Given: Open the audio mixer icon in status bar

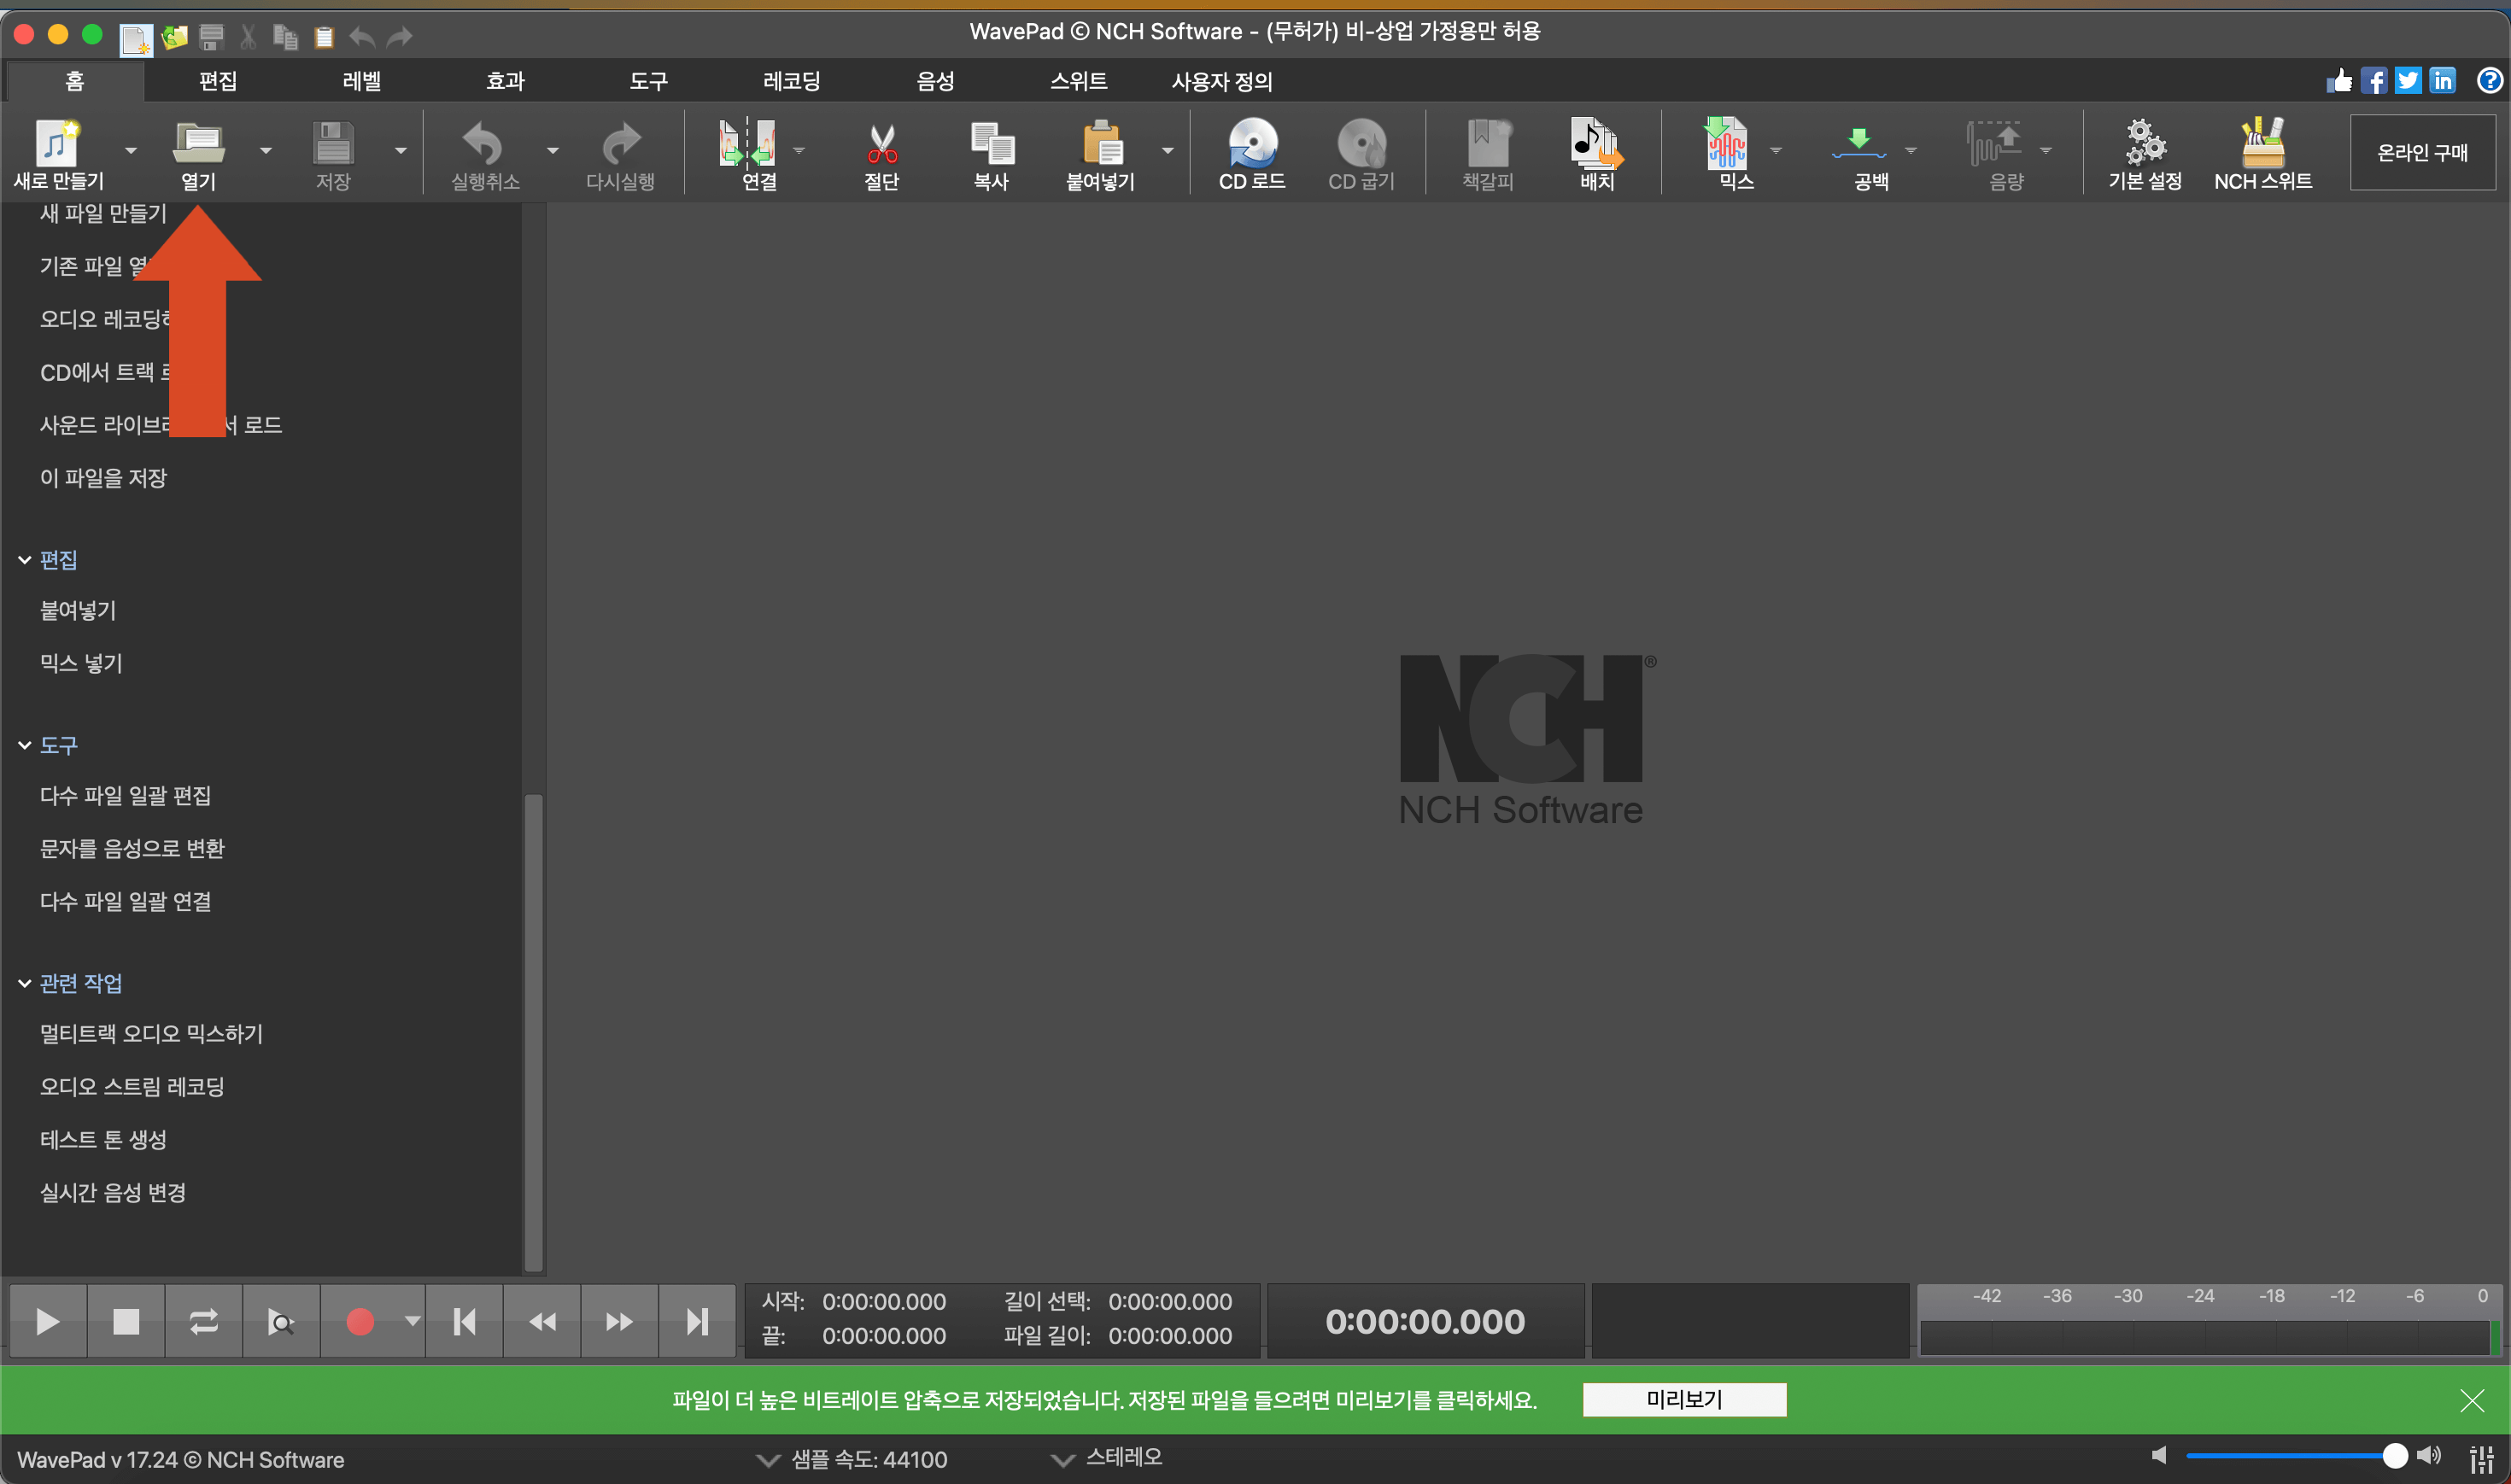Looking at the screenshot, I should [x=2480, y=1459].
